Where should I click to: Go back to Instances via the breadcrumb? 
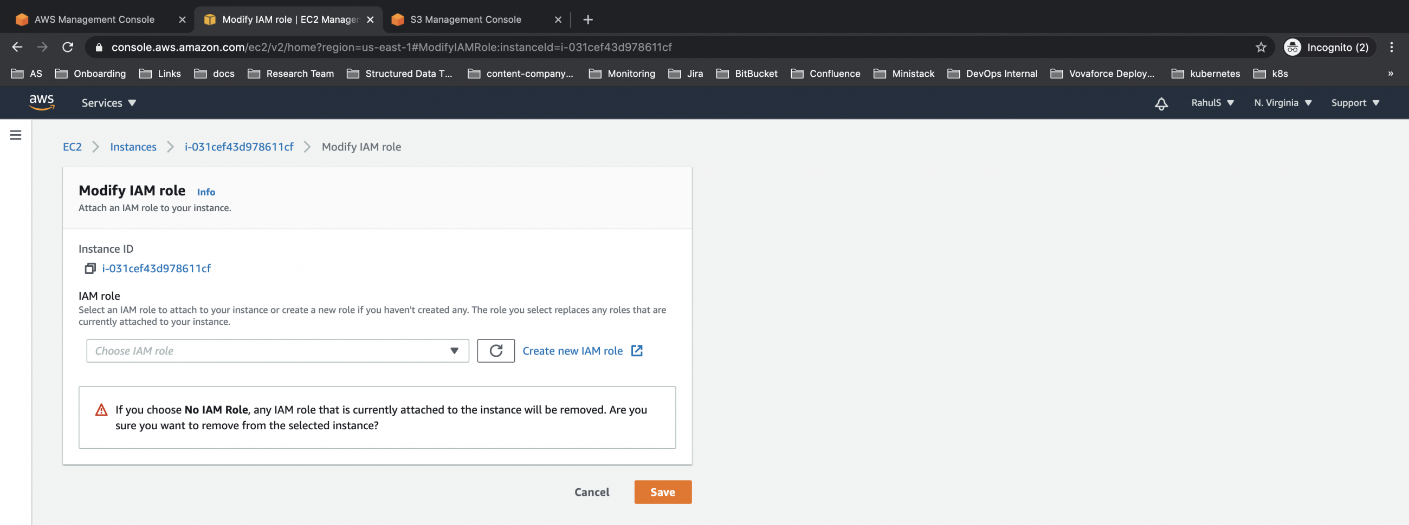click(x=133, y=147)
